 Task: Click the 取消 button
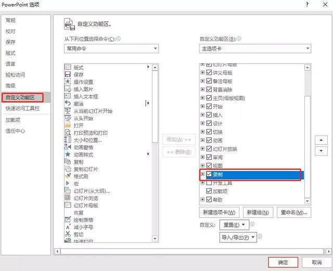[x=317, y=263]
